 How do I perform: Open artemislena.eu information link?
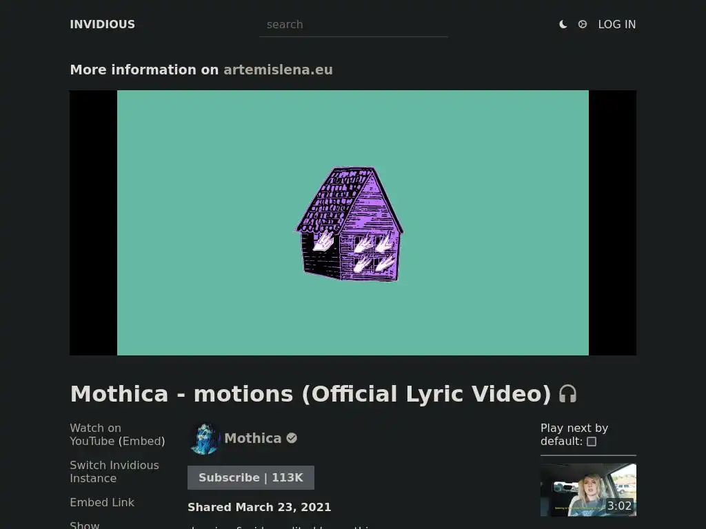point(278,70)
